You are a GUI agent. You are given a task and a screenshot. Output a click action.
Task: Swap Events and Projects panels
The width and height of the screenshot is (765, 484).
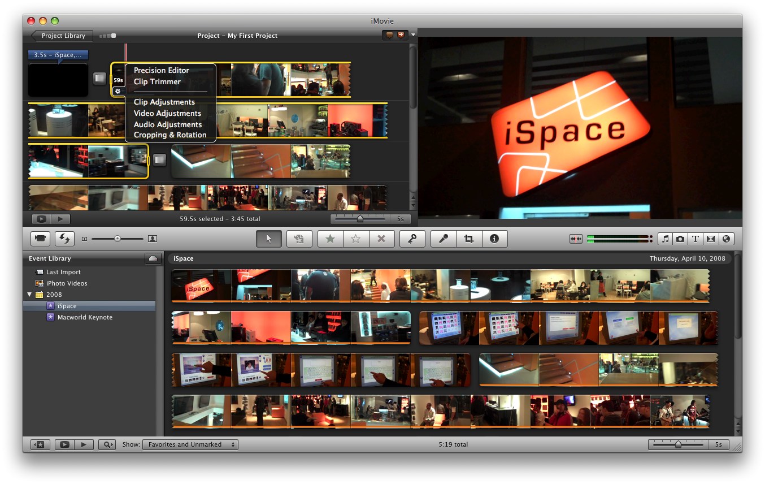64,239
